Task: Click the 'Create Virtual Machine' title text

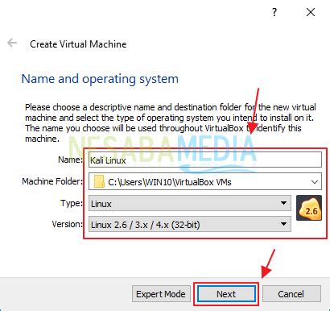Action: pyautogui.click(x=78, y=44)
